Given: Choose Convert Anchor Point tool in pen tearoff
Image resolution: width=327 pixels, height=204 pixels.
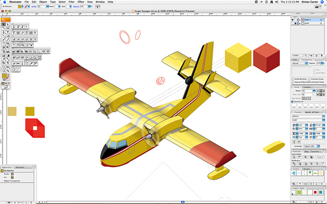Looking at the screenshot, I should pos(27,27).
